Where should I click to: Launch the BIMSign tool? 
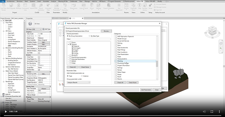click(19, 6)
